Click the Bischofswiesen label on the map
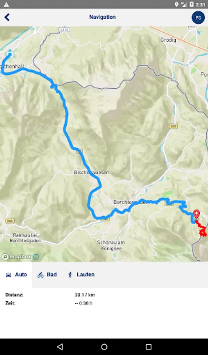208x355 pixels. [91, 172]
